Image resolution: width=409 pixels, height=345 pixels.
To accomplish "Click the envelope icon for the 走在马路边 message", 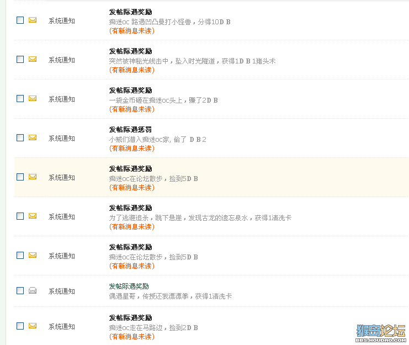I will pyautogui.click(x=33, y=326).
